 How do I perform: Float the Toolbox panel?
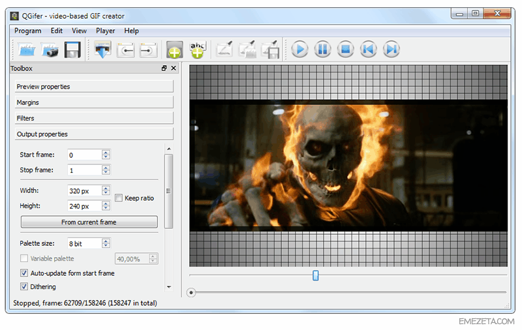(164, 68)
